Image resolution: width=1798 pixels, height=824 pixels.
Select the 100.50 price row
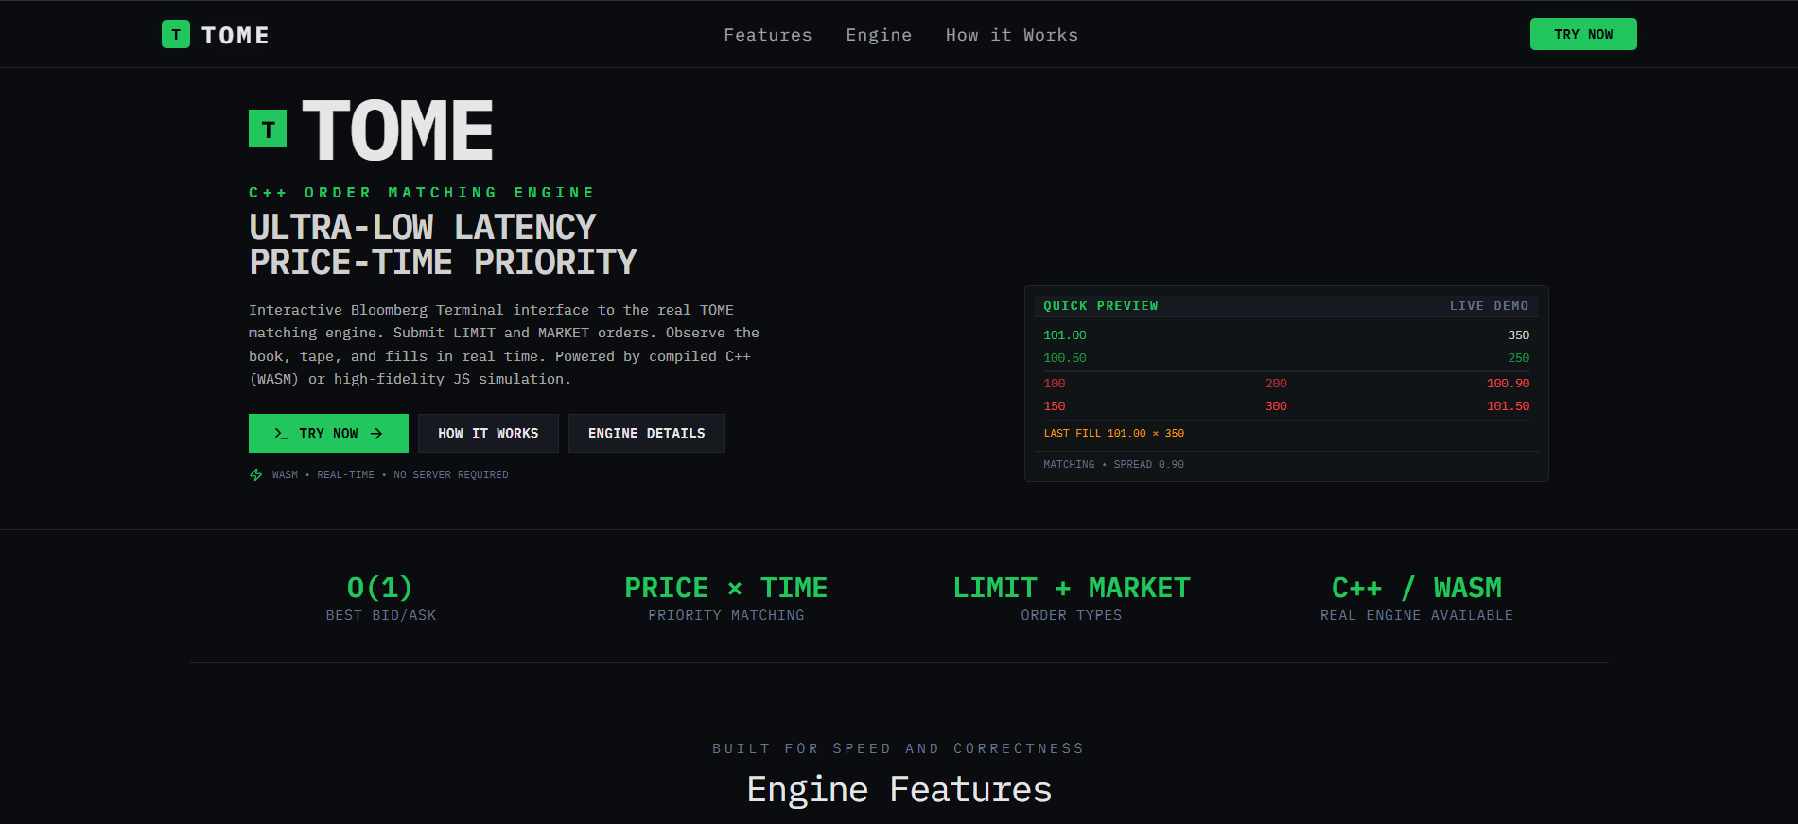[x=1286, y=358]
